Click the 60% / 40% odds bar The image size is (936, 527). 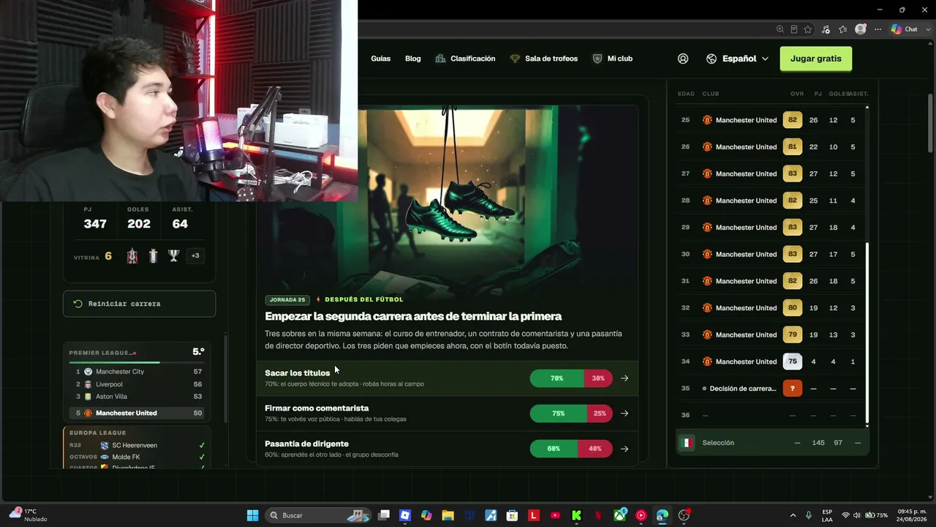pyautogui.click(x=571, y=449)
